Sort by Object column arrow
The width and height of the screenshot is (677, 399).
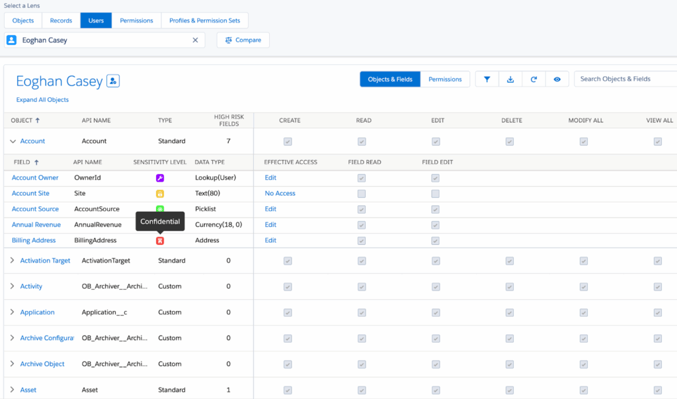(x=38, y=120)
